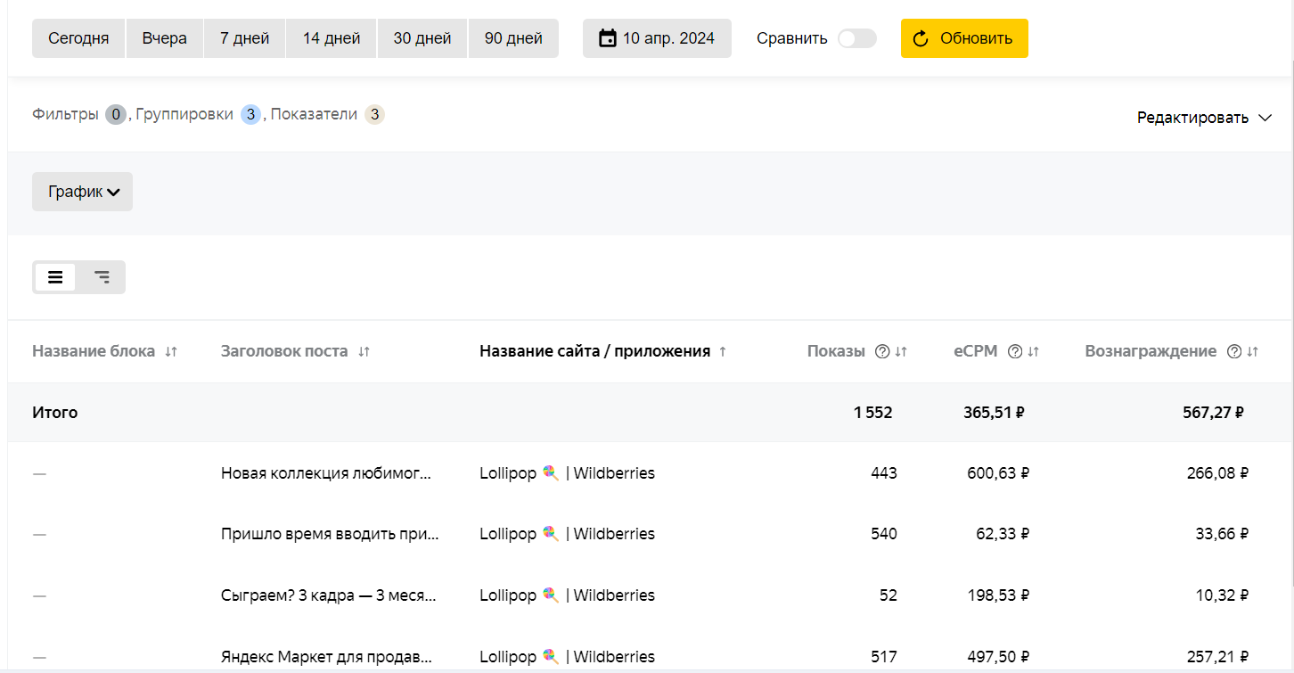The image size is (1294, 673).
Task: Click the Показы value 443
Action: tap(884, 473)
